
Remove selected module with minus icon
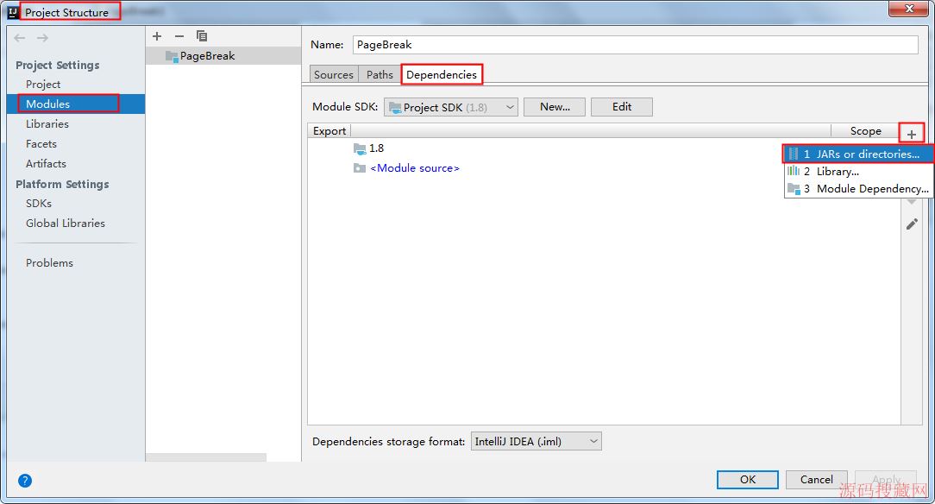[x=179, y=36]
